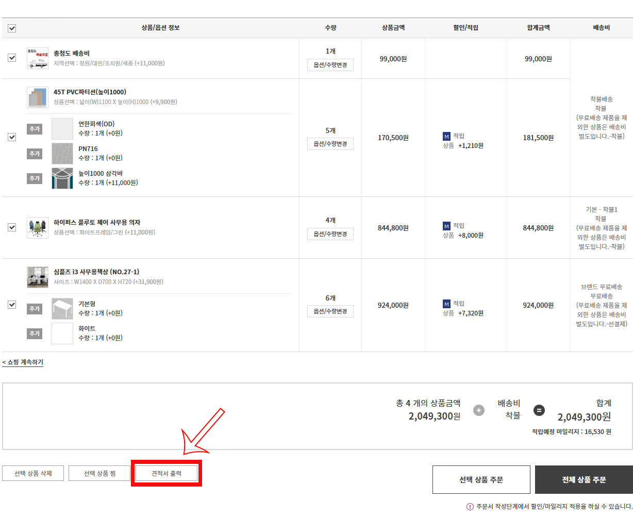
Task: Click the 선택 상품 주문 button
Action: tap(481, 479)
